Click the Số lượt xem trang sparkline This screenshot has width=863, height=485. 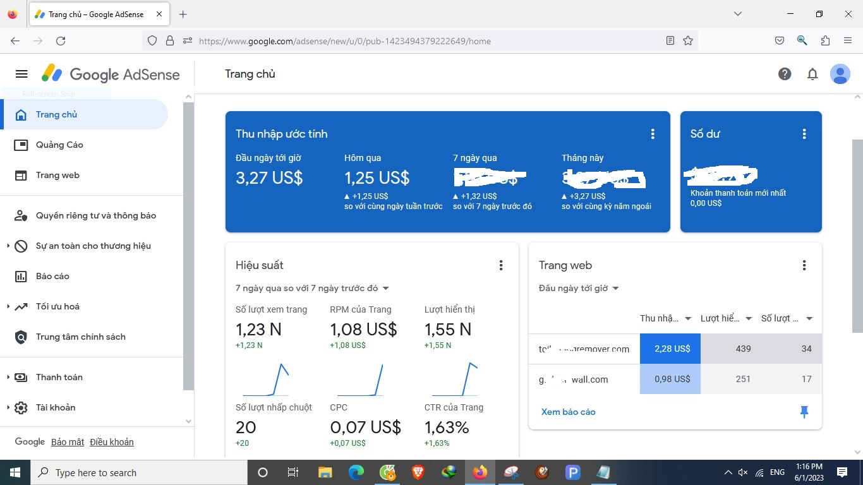click(x=266, y=380)
